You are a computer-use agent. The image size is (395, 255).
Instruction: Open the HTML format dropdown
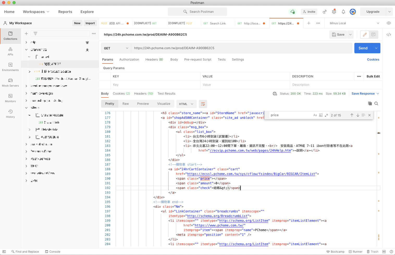pyautogui.click(x=186, y=104)
